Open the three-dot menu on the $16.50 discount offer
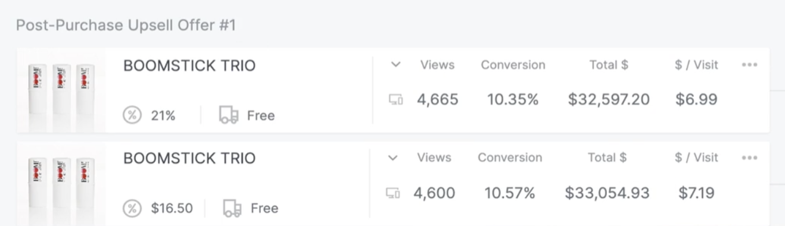 [750, 158]
